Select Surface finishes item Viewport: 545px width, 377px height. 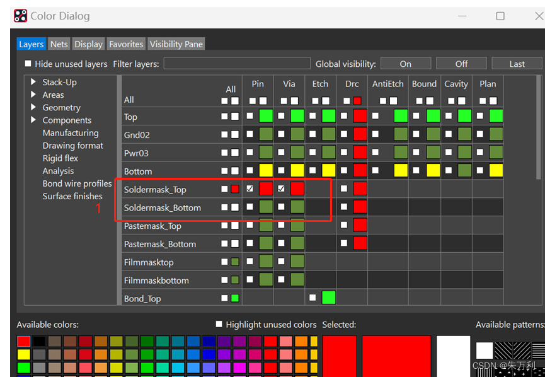pos(72,196)
